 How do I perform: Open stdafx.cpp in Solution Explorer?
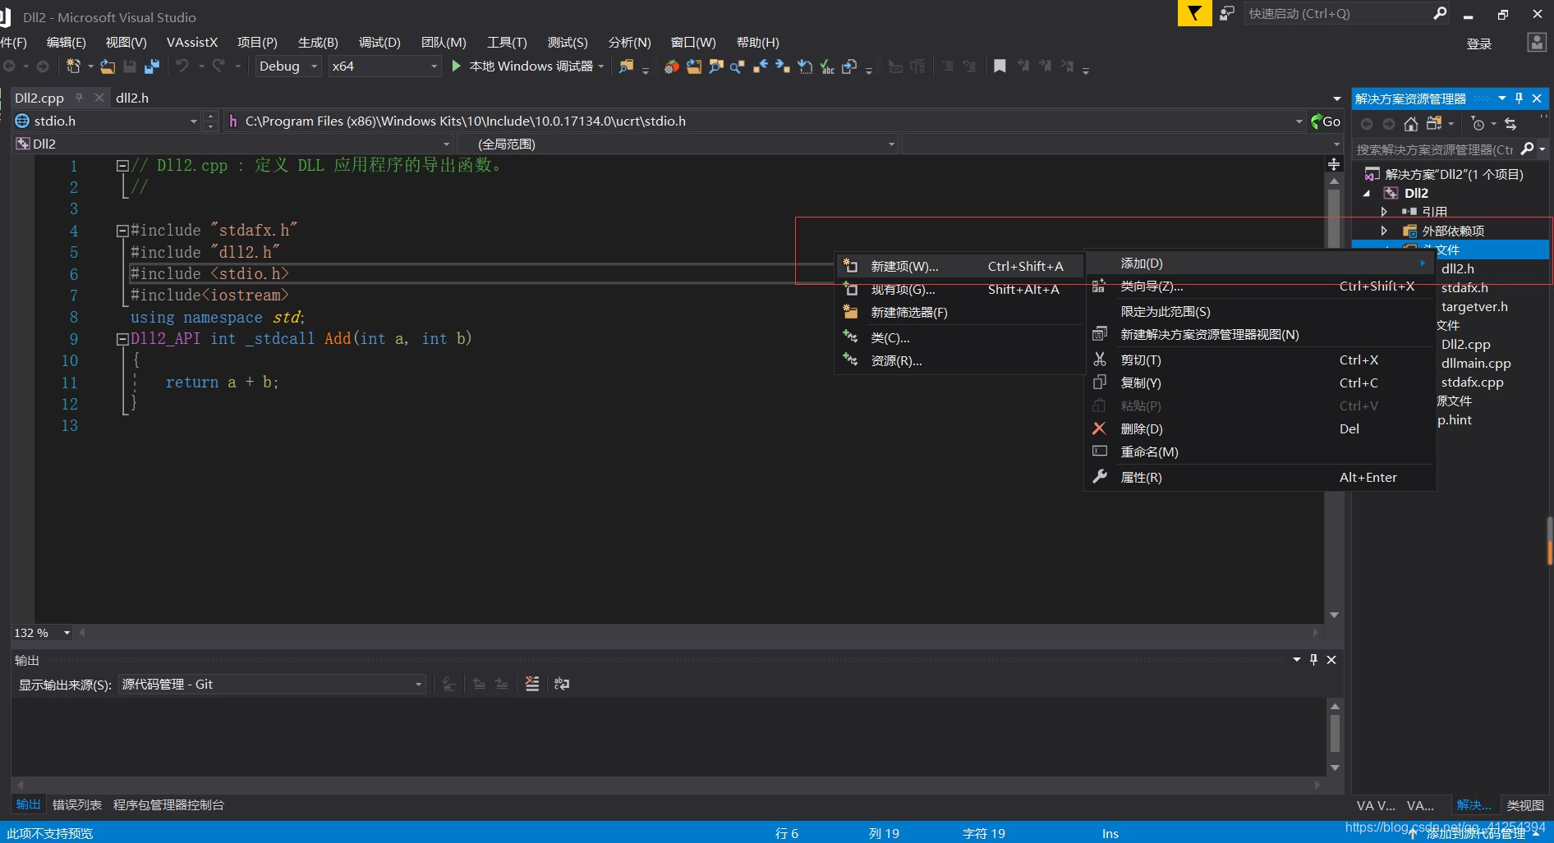pos(1473,383)
